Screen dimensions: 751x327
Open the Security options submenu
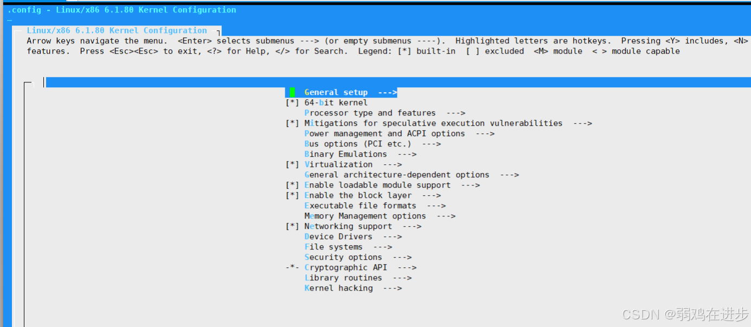358,257
